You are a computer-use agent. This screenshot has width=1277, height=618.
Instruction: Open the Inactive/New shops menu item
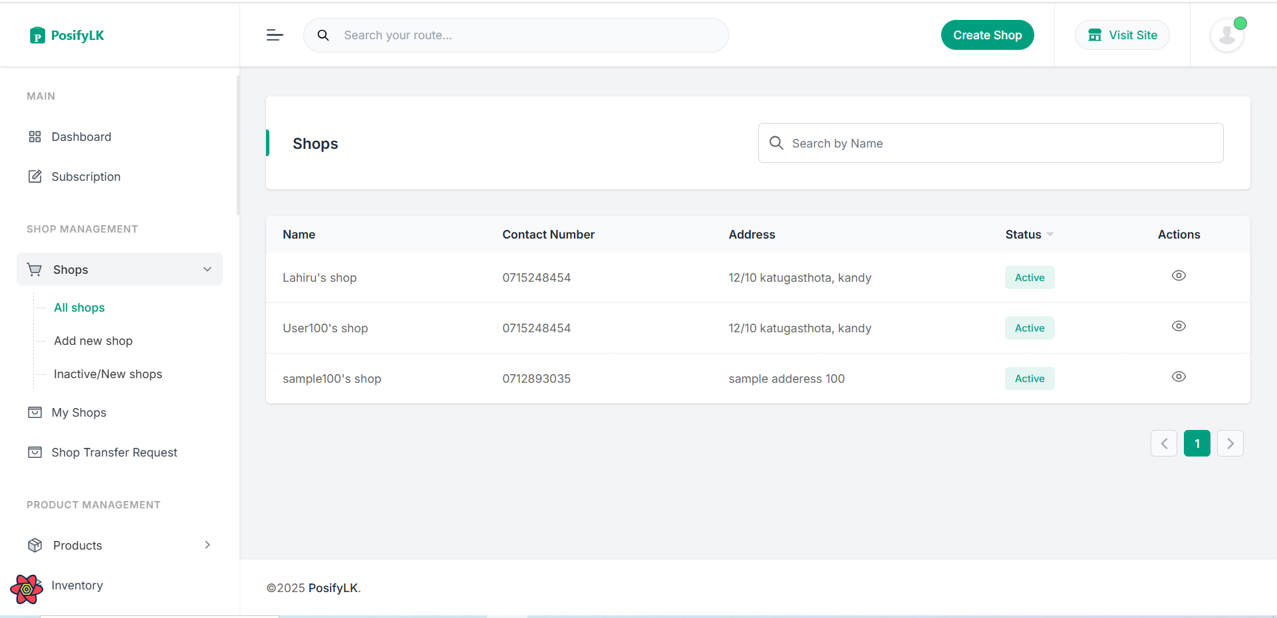click(108, 373)
